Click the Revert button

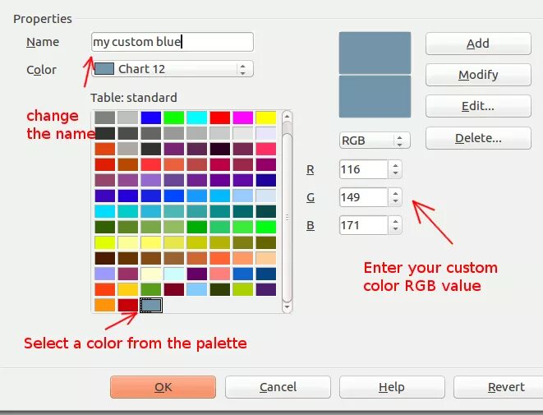[x=499, y=387]
